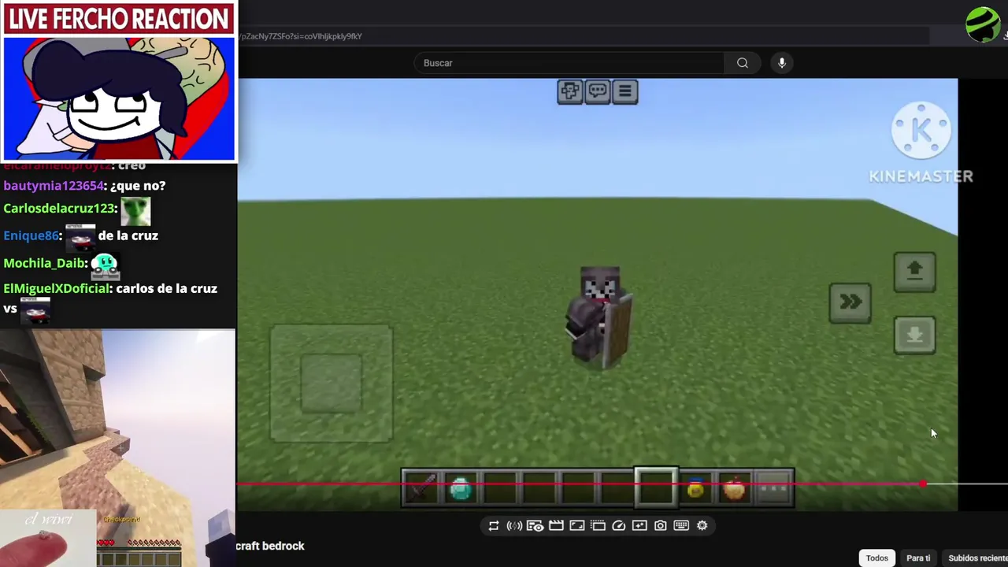
Task: Select the sword hotbar slot
Action: (x=421, y=489)
